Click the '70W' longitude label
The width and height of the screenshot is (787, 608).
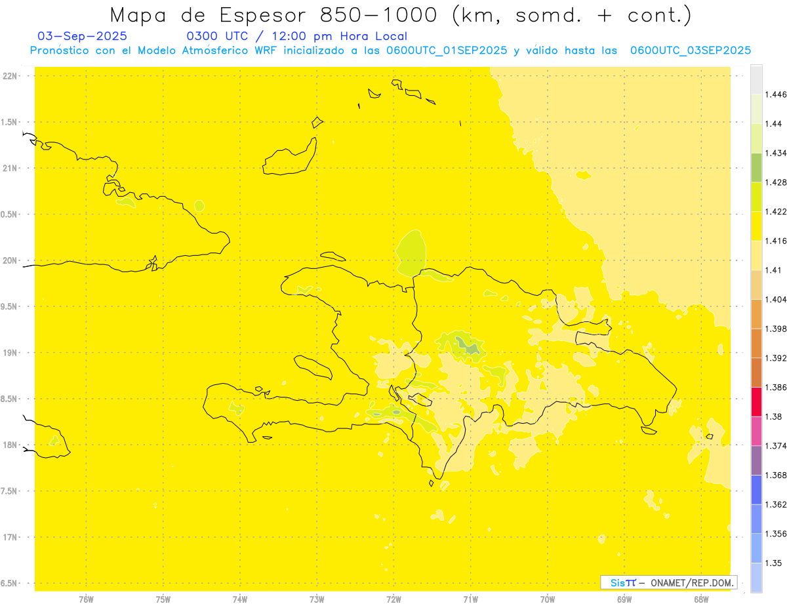(548, 599)
